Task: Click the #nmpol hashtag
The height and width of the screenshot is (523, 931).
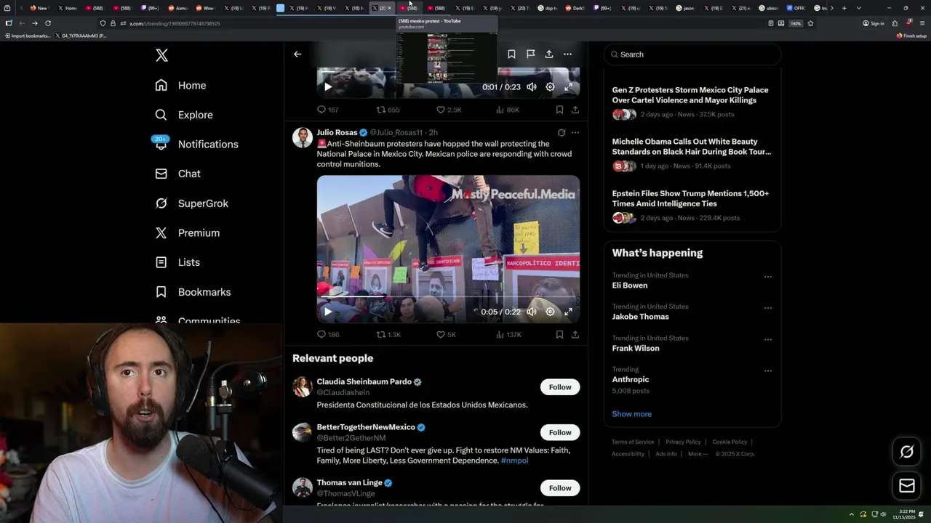Action: pyautogui.click(x=514, y=461)
